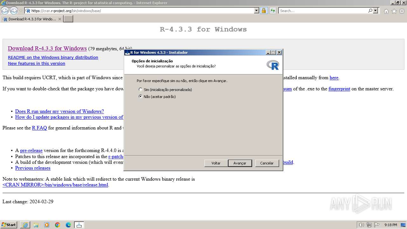The width and height of the screenshot is (407, 229).
Task: Click the R logo in installer header
Action: click(x=273, y=65)
